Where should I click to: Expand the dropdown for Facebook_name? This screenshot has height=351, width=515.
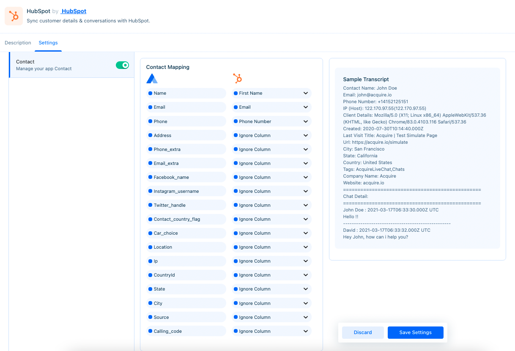[x=271, y=177]
